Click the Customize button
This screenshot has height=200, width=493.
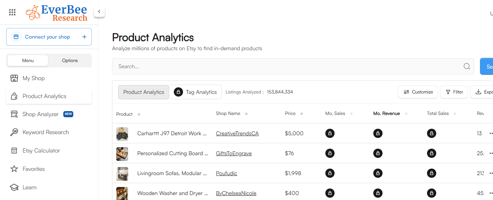click(418, 92)
